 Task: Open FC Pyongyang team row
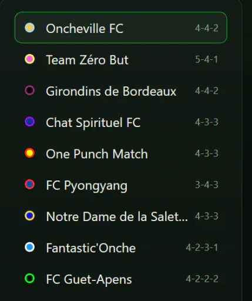(x=121, y=185)
